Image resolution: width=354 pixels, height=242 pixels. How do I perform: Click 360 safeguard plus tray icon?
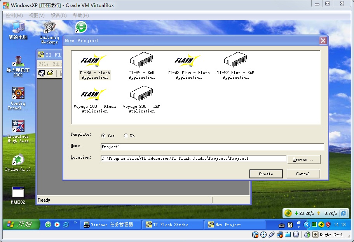click(x=321, y=225)
